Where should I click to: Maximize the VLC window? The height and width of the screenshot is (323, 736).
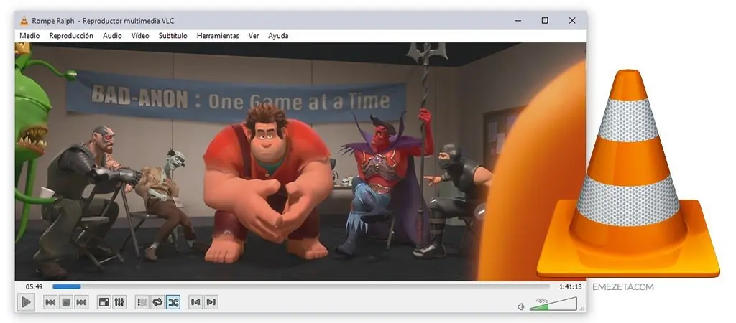pos(545,21)
